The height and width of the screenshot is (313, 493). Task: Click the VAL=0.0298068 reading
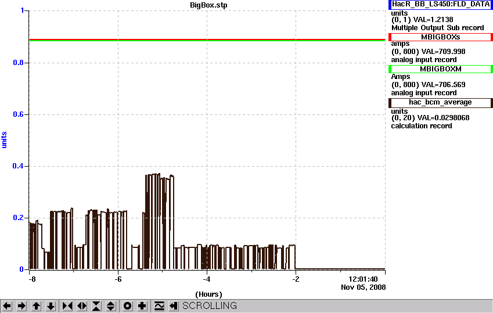pyautogui.click(x=443, y=118)
